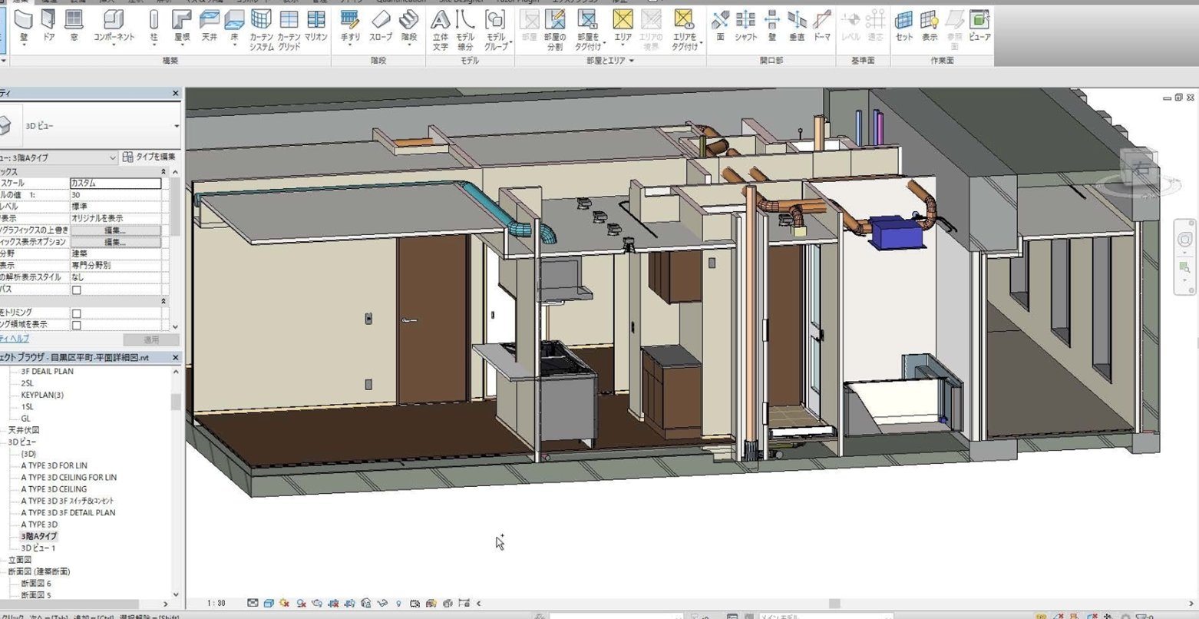Screen dimensions: 1199x619
Task: Select the 床 (Floor) tool
Action: (234, 27)
